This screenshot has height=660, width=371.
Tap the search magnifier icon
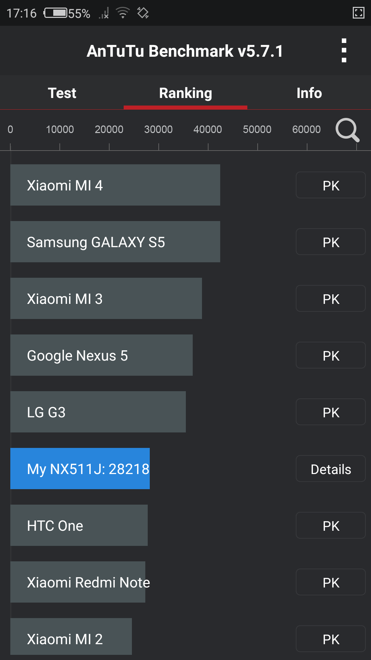point(347,130)
